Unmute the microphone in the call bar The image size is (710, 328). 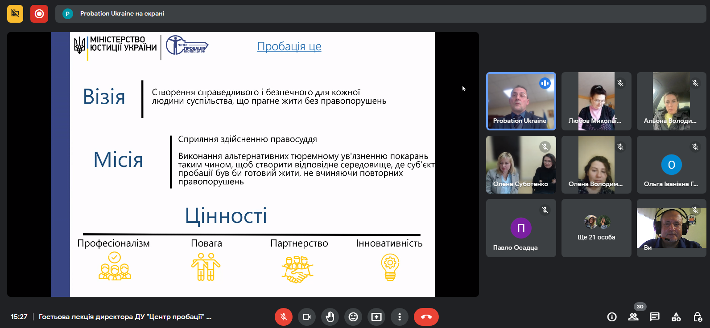coord(284,317)
